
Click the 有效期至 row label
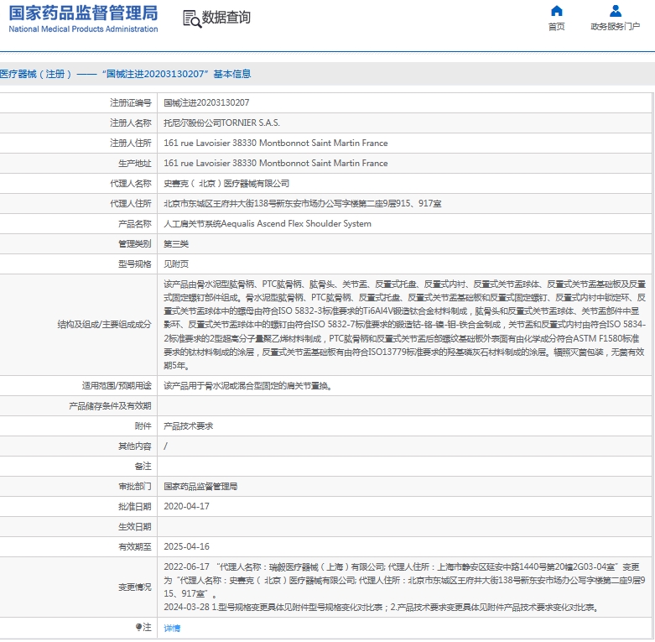pos(134,546)
